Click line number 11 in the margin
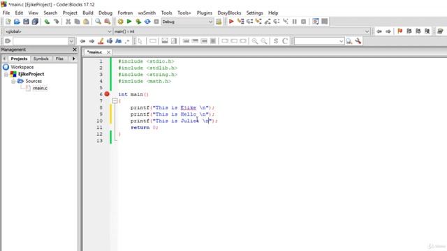Image resolution: width=447 pixels, height=251 pixels. 99,128
